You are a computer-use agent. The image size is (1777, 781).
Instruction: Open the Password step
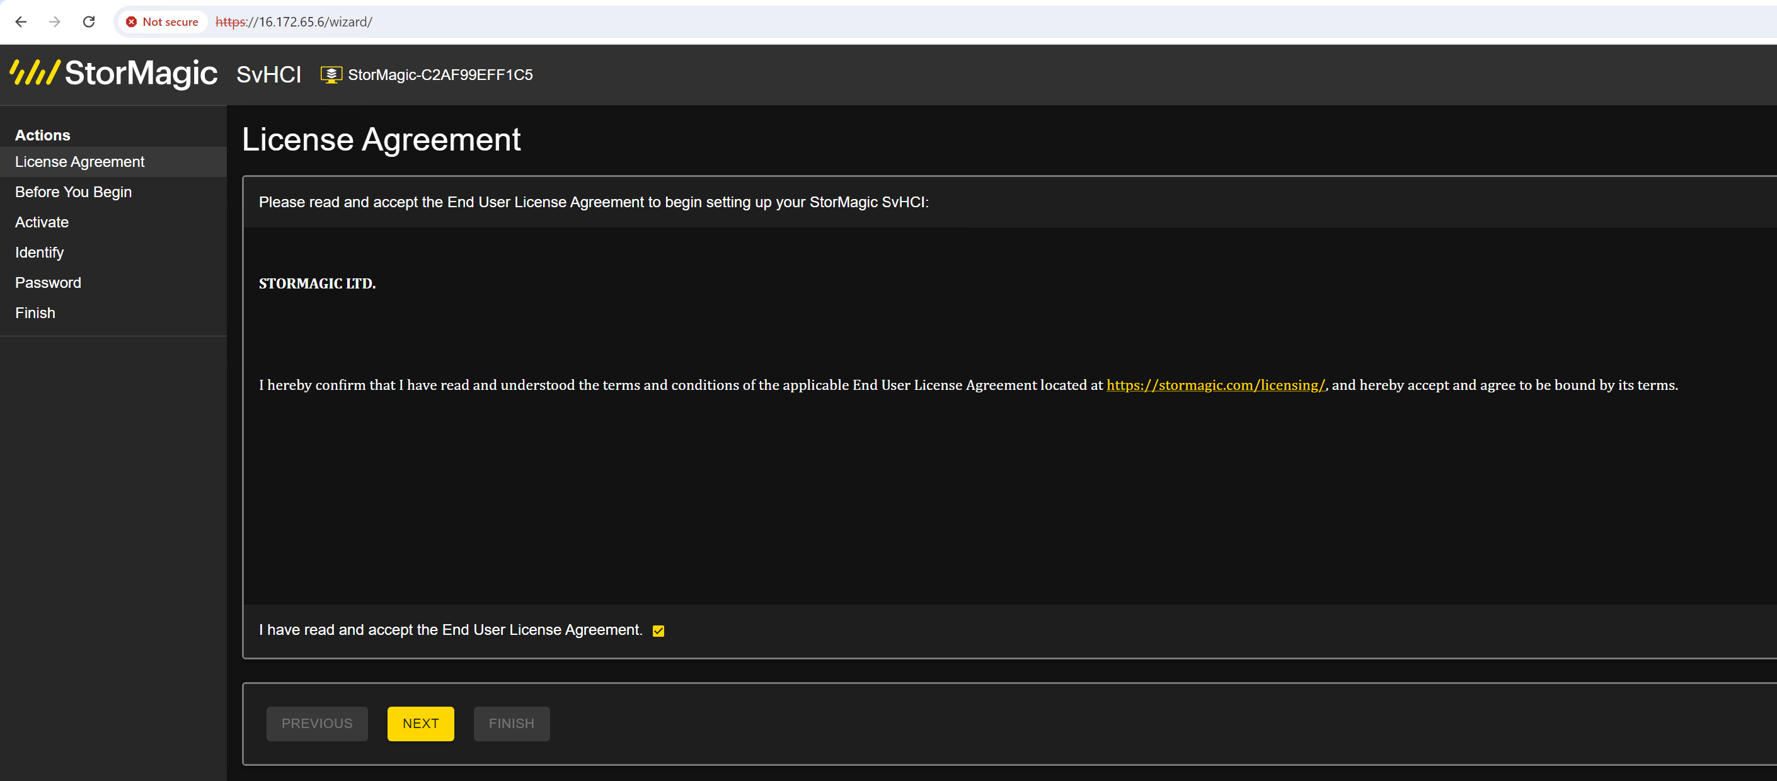tap(113, 283)
